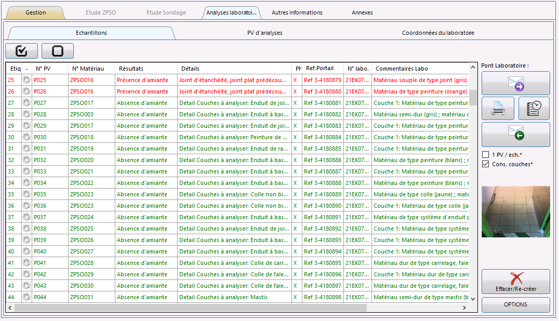Sort by the N° PV column header
The height and width of the screenshot is (321, 559).
coord(50,69)
